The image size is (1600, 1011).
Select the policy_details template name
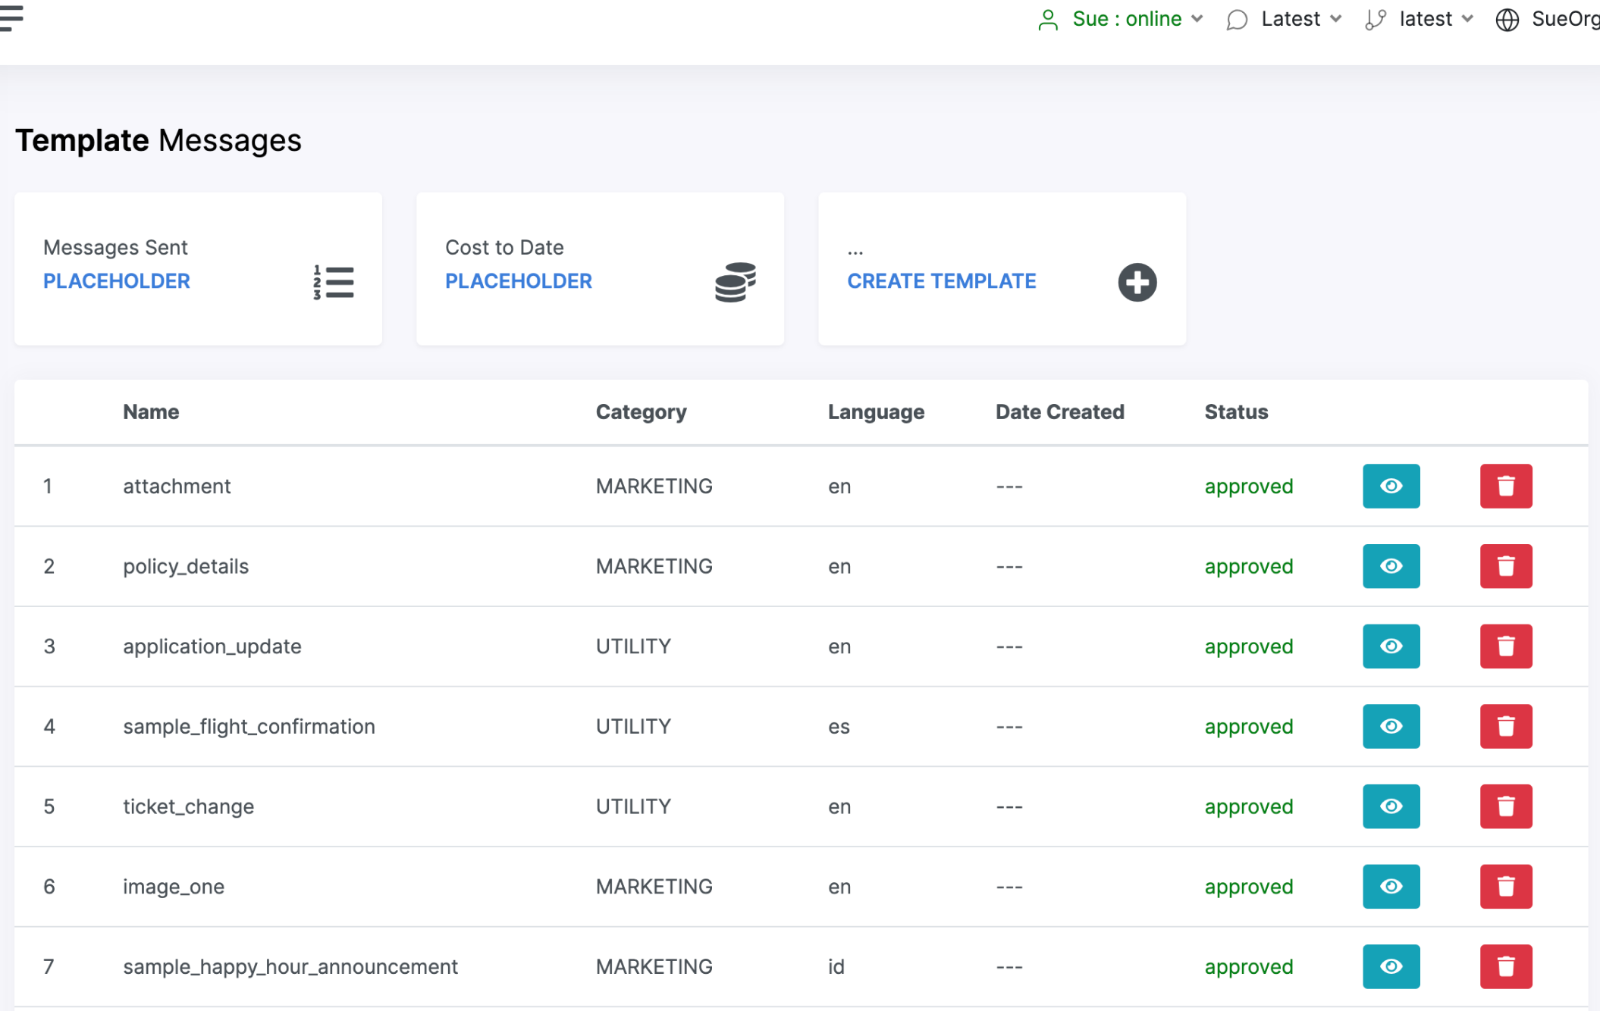click(186, 566)
